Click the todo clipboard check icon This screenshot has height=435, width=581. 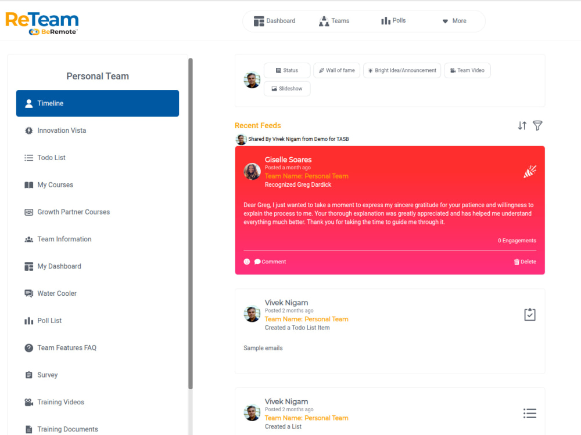[x=530, y=315]
